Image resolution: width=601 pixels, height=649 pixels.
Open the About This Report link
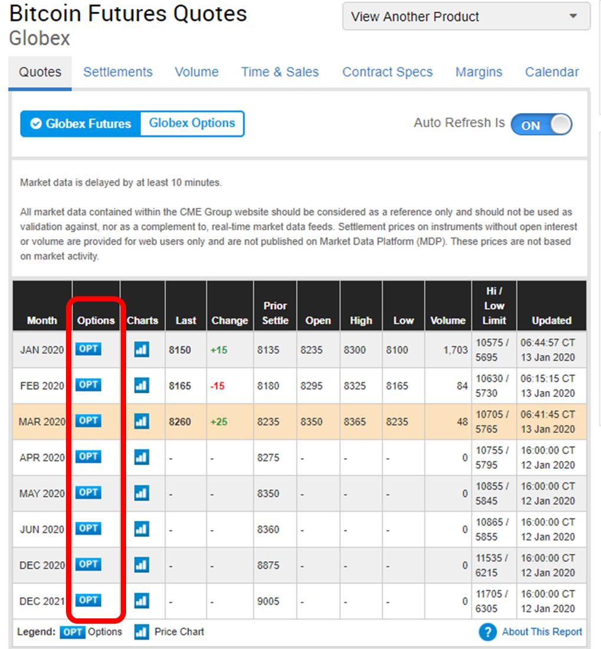[x=541, y=632]
